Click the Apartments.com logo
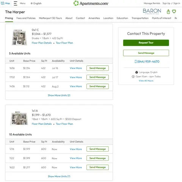Screen dimensions: 182x182 (x=91, y=3)
